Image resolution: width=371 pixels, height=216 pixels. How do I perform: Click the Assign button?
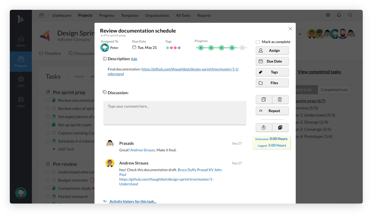(272, 50)
